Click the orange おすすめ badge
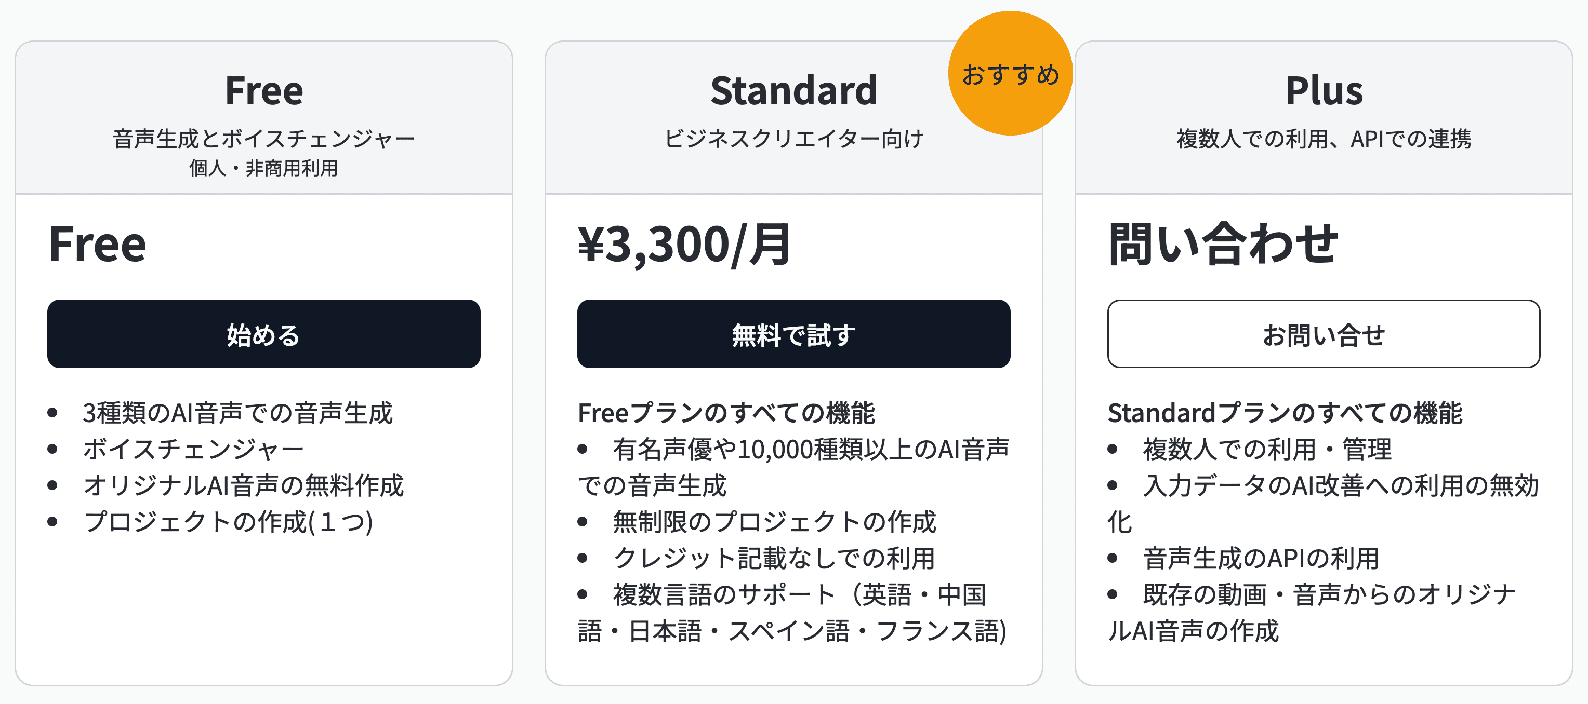The height and width of the screenshot is (704, 1588). 1010,74
